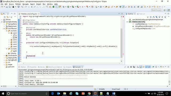The image size is (171, 96).
Task: Open the Debug button dropdown arrow
Action: (66, 7)
